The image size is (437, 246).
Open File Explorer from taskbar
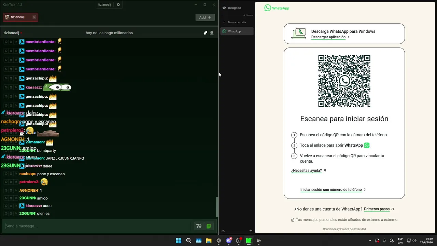point(209,241)
